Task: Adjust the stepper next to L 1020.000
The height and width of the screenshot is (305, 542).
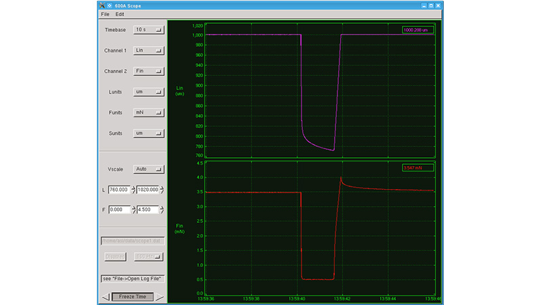Action: point(162,190)
